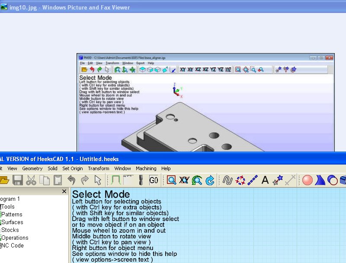Click the dark drill bit icon

click(x=141, y=180)
